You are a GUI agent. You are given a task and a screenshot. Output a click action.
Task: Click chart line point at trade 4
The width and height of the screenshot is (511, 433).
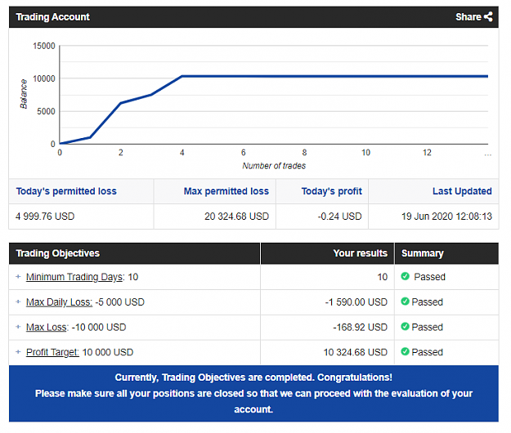point(182,76)
